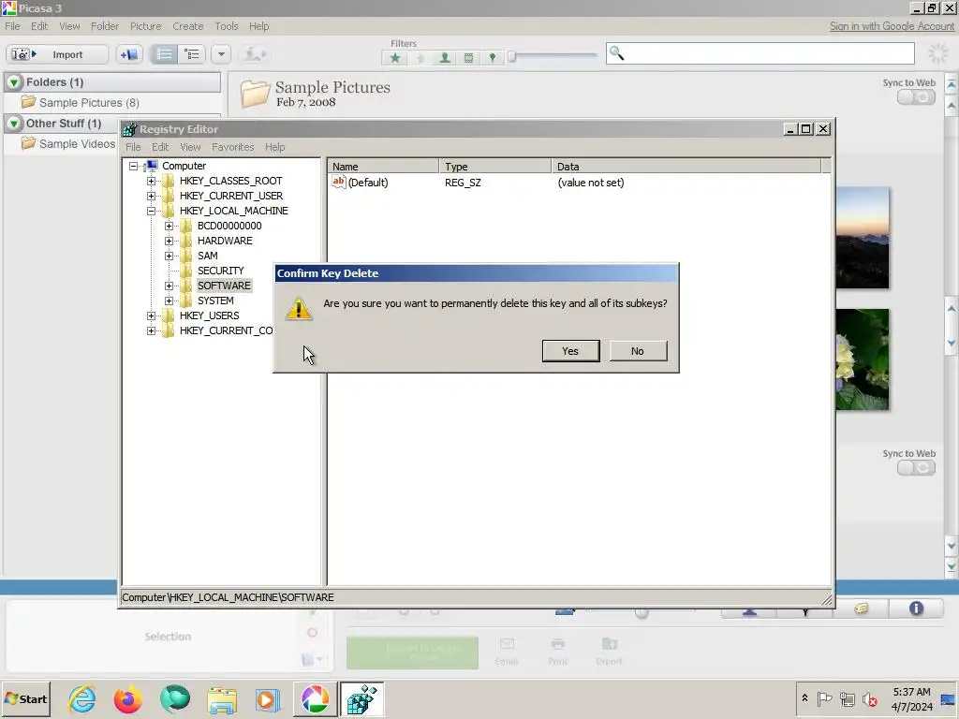Open the Windows Start menu
Screen dimensions: 959x719
[25, 698]
